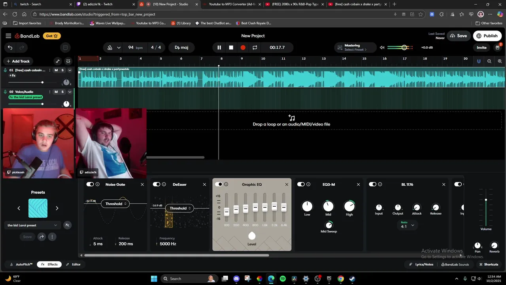Screen dimensions: 506x285
Task: Zoom in the timeline
Action: coord(500,61)
